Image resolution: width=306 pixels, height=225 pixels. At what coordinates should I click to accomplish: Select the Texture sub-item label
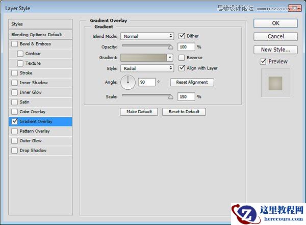click(x=33, y=63)
